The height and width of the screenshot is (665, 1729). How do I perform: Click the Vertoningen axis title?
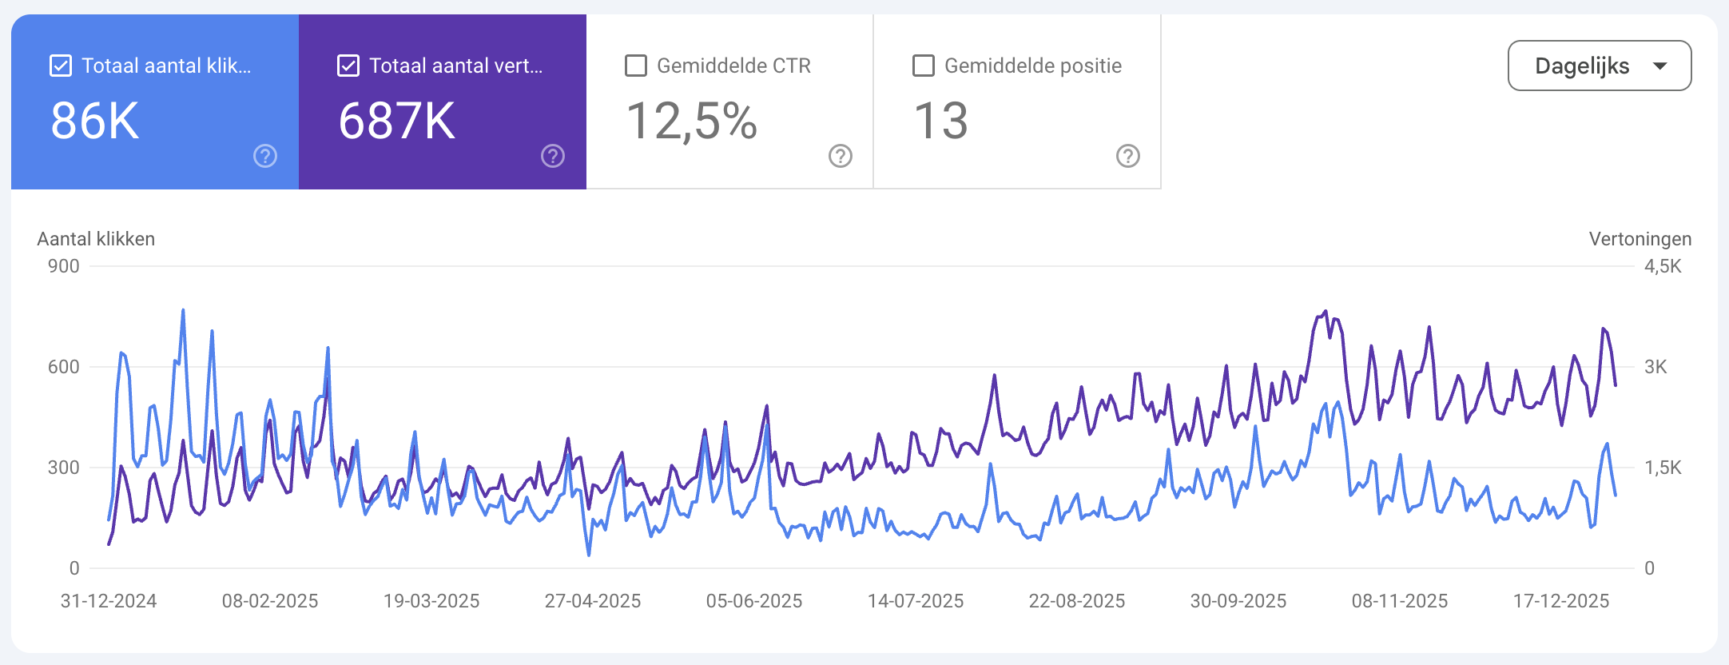point(1640,239)
